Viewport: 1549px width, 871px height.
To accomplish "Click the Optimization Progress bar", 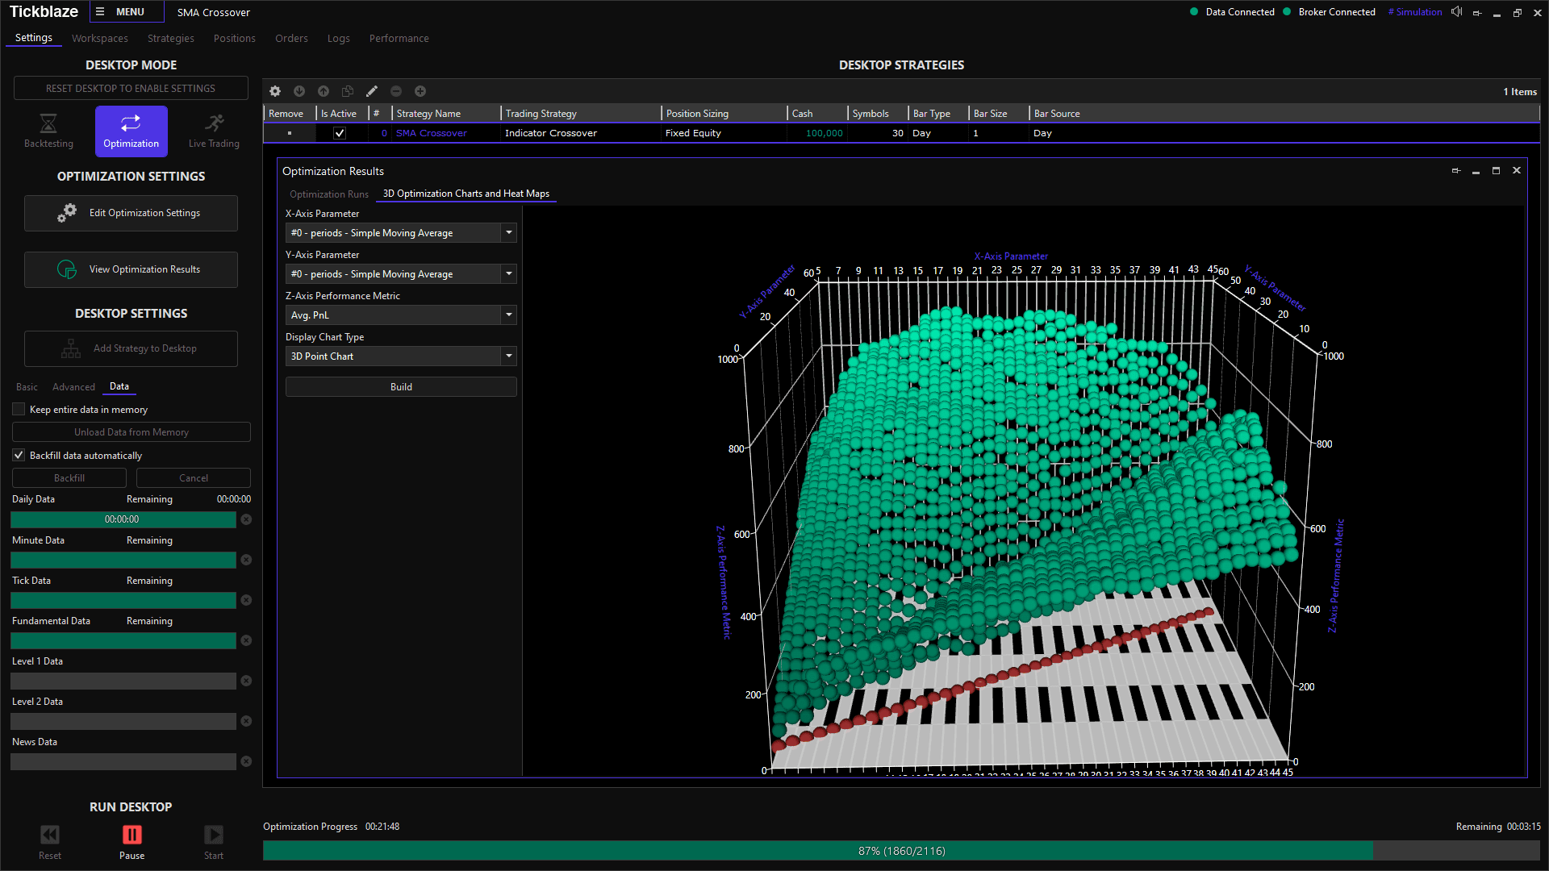I will (900, 851).
